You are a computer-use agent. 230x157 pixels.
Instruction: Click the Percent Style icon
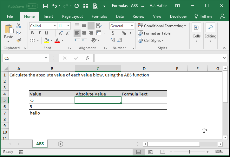click(x=124, y=33)
